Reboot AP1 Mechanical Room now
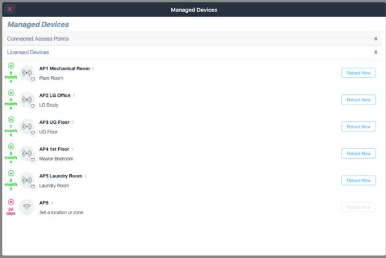386x258 pixels. pos(358,73)
